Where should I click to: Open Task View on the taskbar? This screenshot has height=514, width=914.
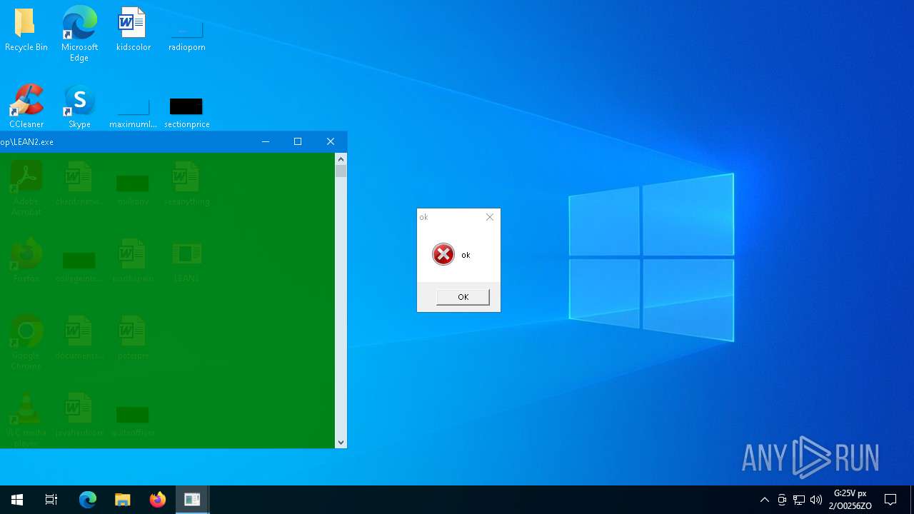51,500
